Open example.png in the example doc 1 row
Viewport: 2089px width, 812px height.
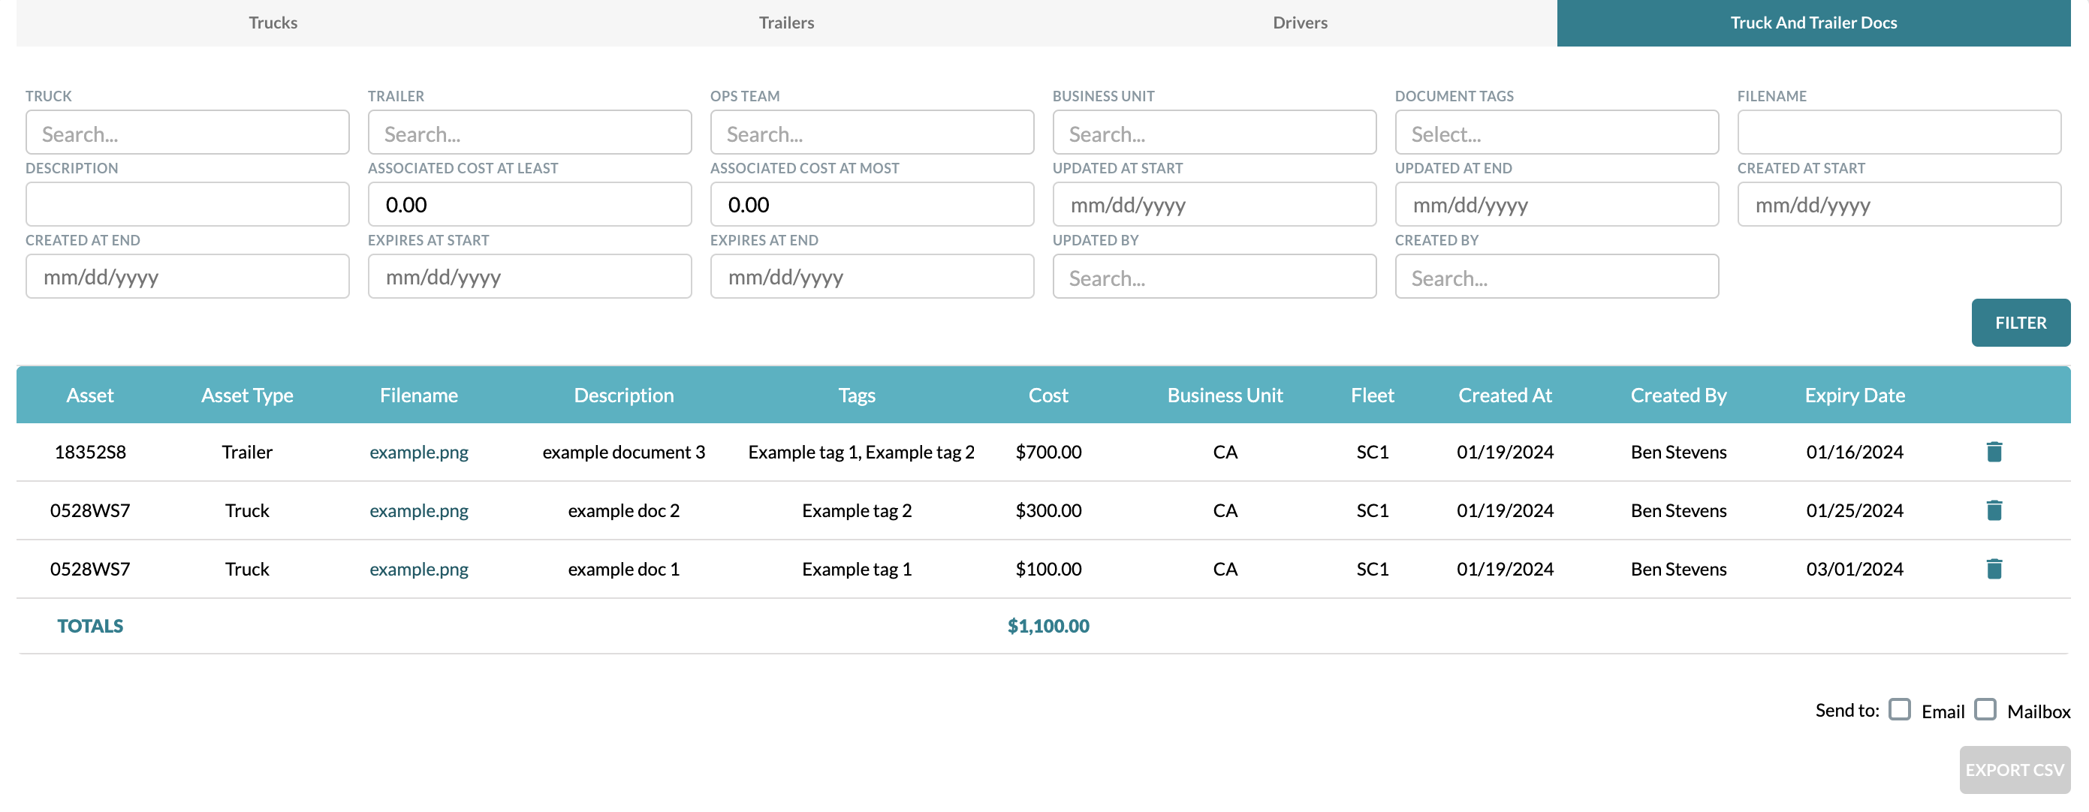(x=418, y=568)
